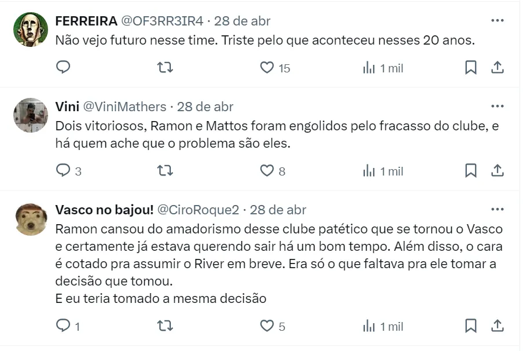Like the Vasco no bajou! tweet
Viewport: 523px width, 351px height.
(x=267, y=326)
